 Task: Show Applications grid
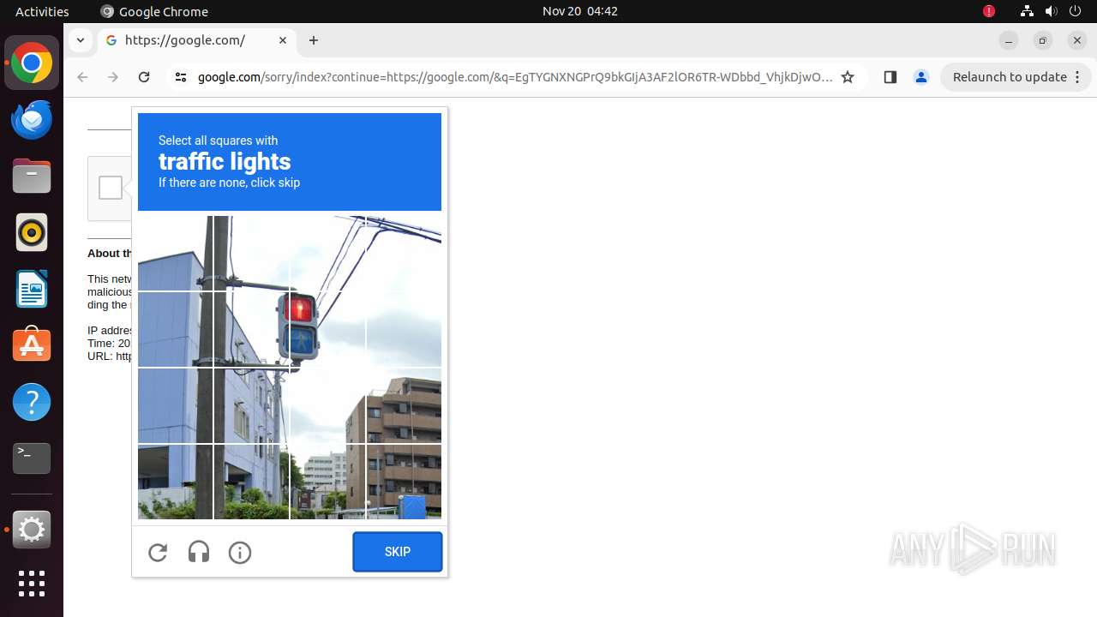(x=32, y=584)
